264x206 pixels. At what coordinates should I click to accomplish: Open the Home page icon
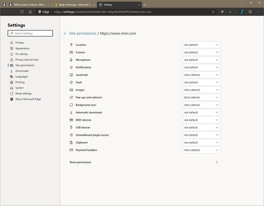pyautogui.click(x=30, y=12)
